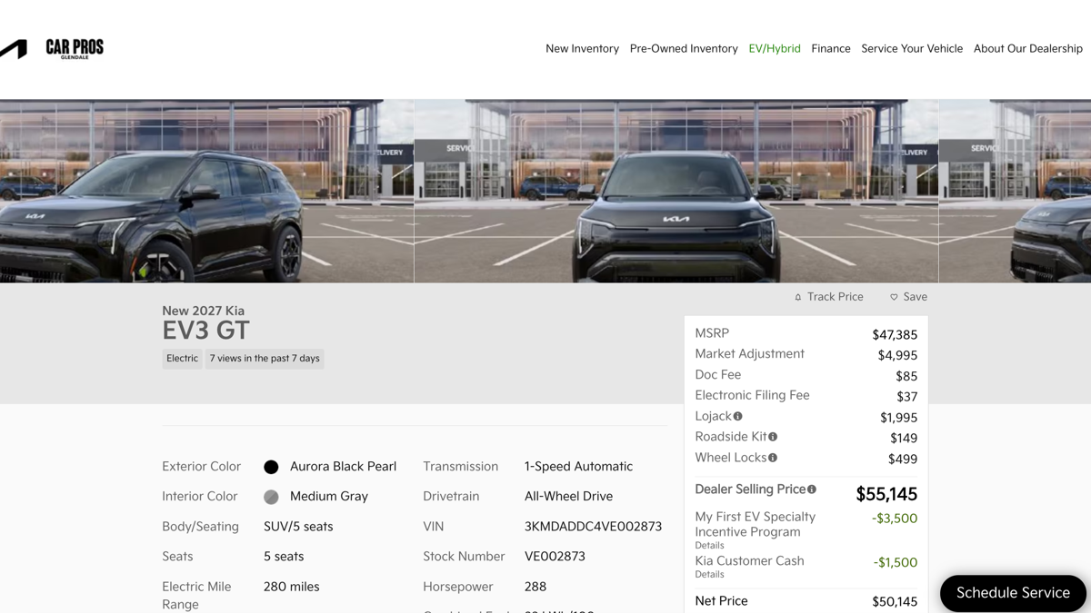Open the New Inventory menu
Screen dimensions: 1091x613
click(582, 49)
